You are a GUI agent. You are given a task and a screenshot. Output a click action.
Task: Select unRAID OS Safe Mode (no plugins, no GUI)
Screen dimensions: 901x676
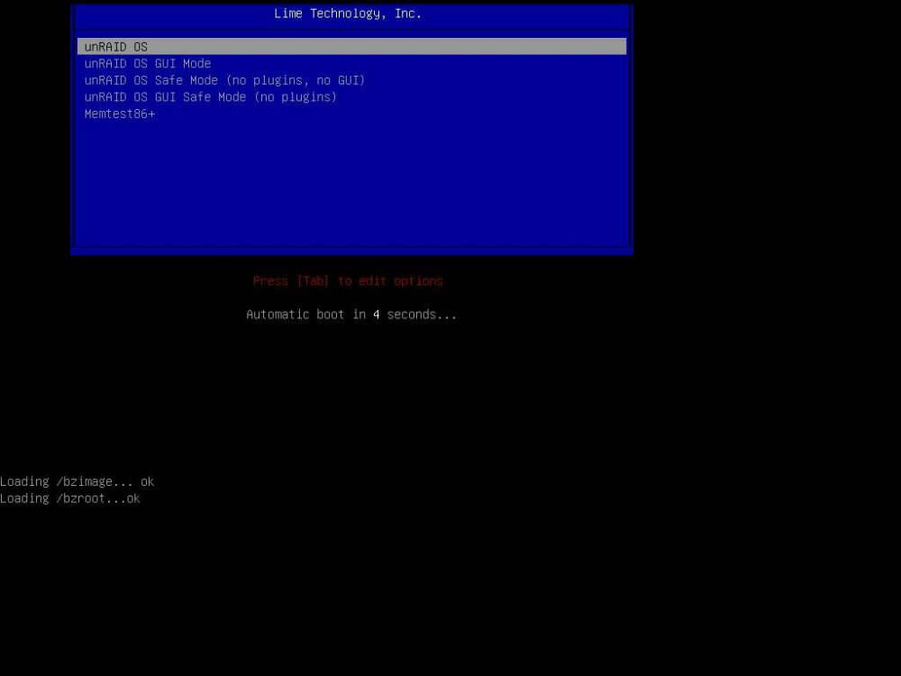click(224, 80)
